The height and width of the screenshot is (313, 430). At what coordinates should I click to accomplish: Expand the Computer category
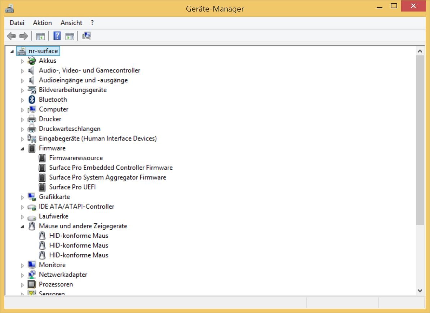(22, 110)
